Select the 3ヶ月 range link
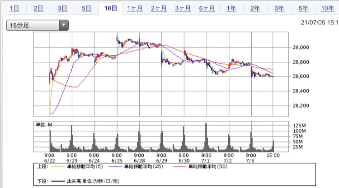 (x=183, y=9)
